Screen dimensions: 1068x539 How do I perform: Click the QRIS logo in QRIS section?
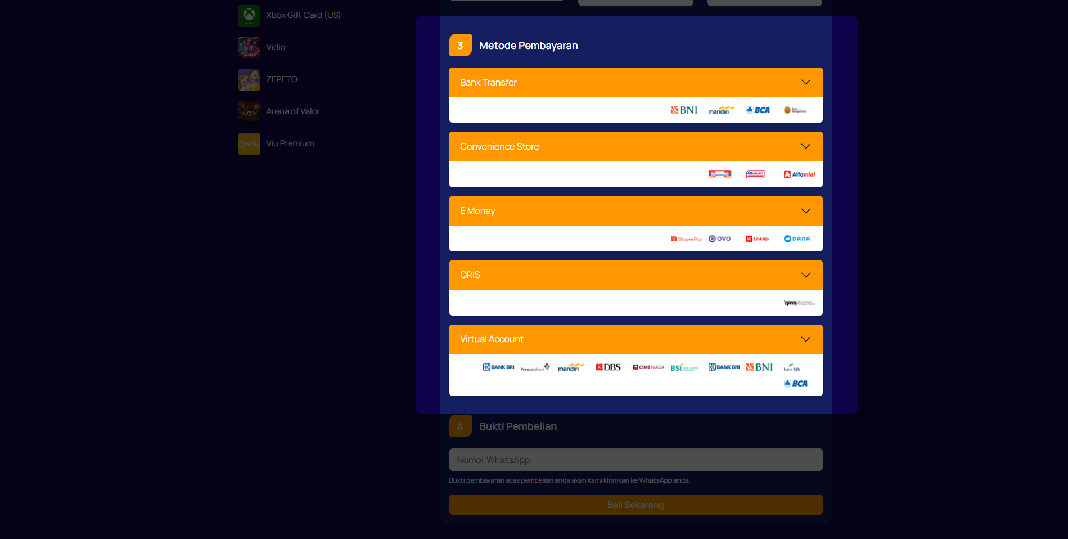click(799, 303)
